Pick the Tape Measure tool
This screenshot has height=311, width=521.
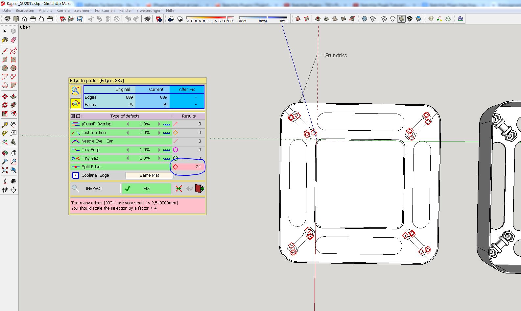[x=5, y=125]
